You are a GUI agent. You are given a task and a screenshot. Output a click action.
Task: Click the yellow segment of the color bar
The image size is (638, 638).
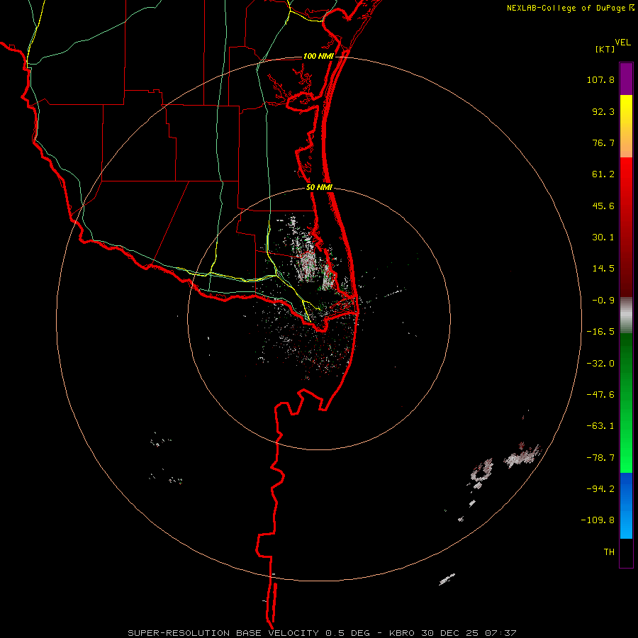coord(626,126)
